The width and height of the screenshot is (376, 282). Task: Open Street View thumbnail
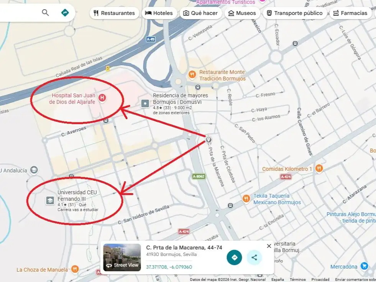(x=122, y=257)
